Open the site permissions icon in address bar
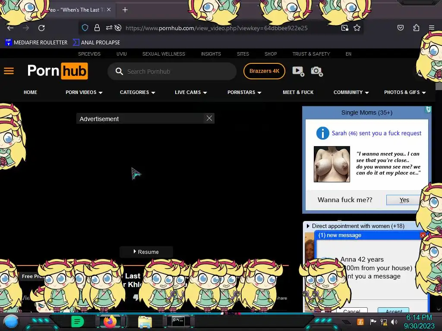This screenshot has width=442, height=331. click(x=109, y=28)
